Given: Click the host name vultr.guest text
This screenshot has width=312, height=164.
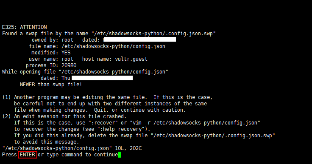Looking at the screenshot, I should pyautogui.click(x=131, y=59).
